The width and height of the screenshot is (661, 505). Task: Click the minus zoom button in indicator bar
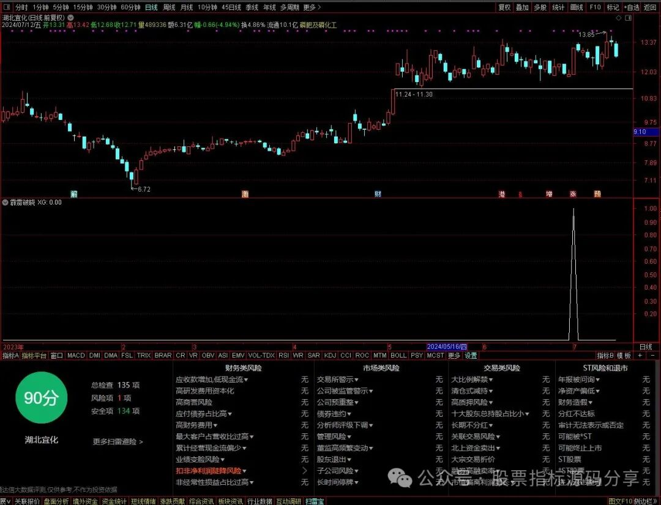pos(652,356)
